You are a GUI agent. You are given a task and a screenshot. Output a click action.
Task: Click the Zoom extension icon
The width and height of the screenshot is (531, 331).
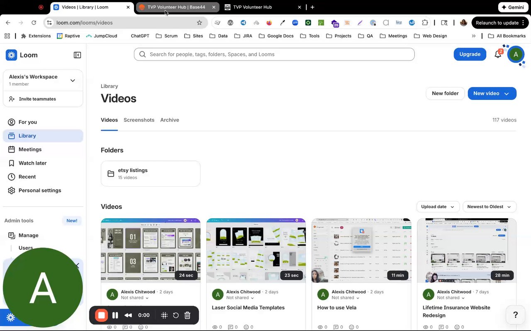pyautogui.click(x=295, y=23)
